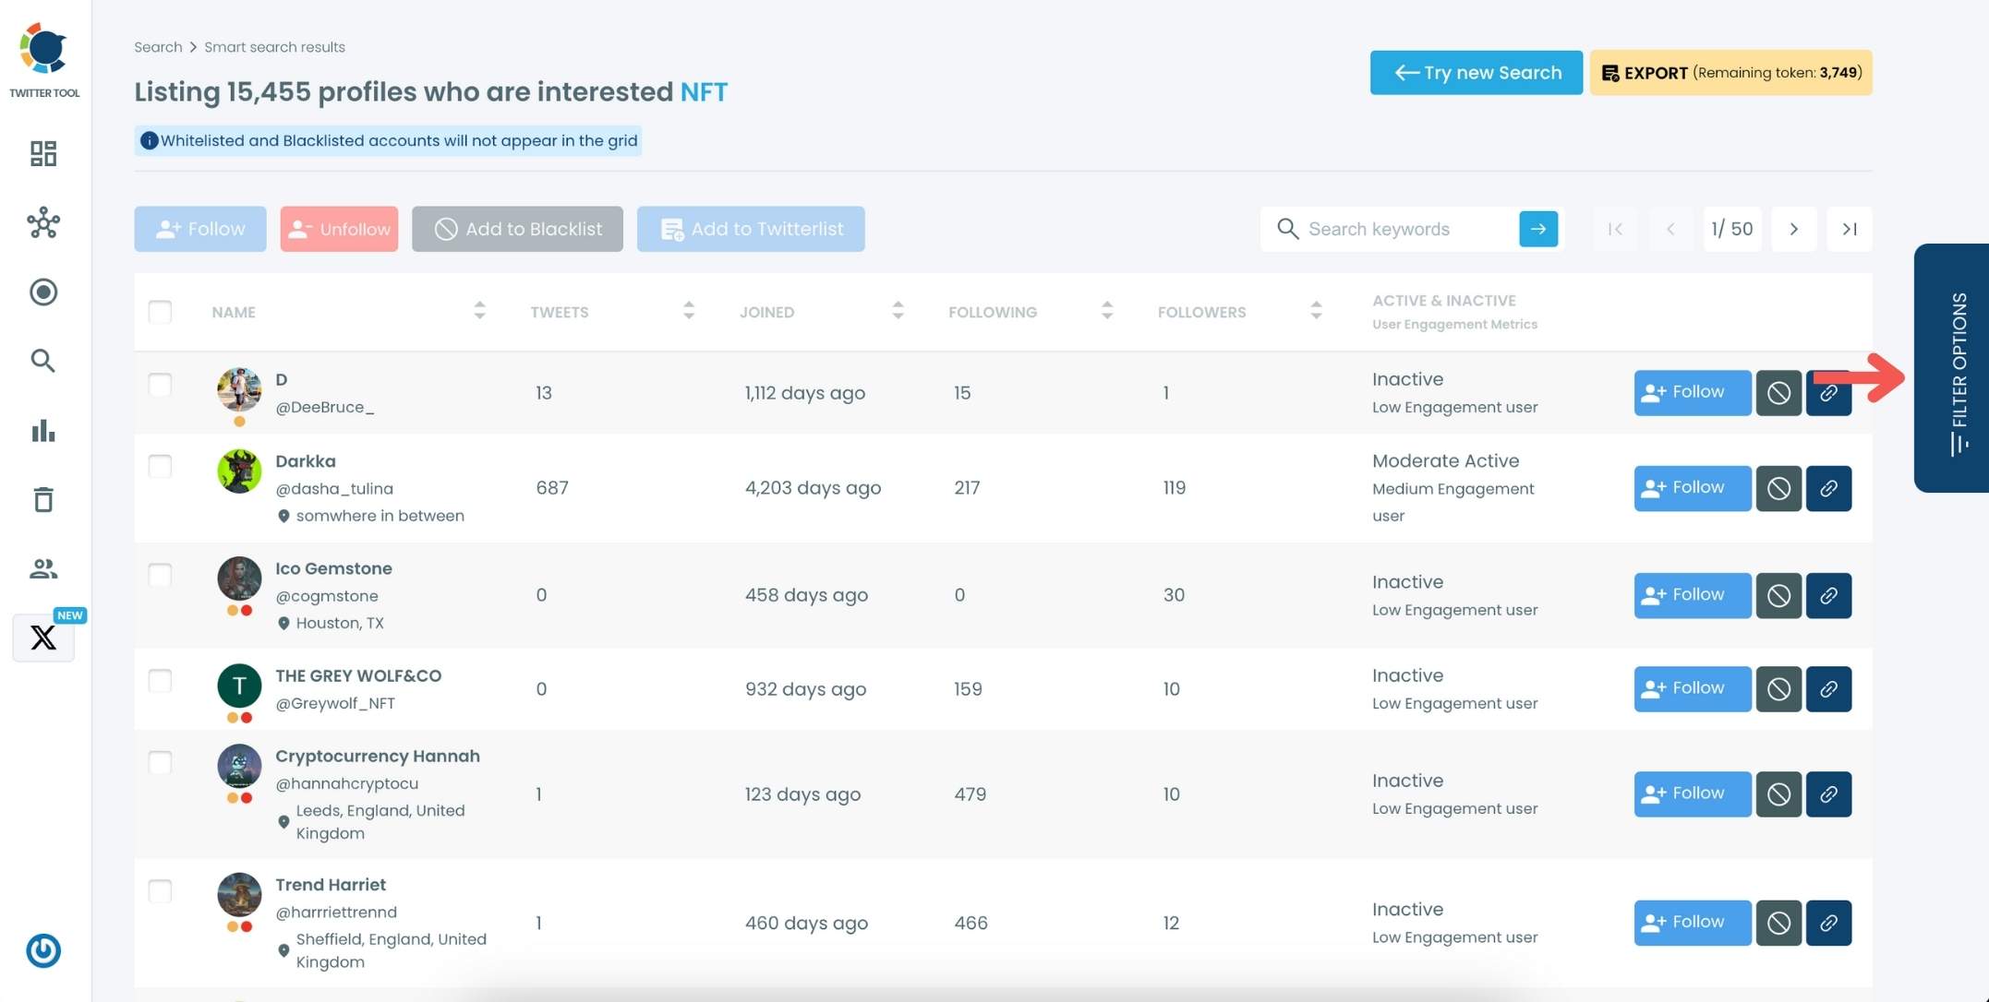Select the target/tracking icon in the sidebar
Image resolution: width=1989 pixels, height=1002 pixels.
[42, 292]
